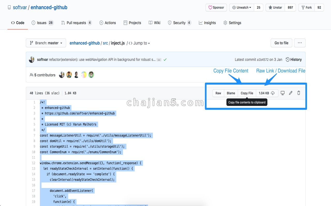Image resolution: width=331 pixels, height=206 pixels.
Task: Switch to the Settings tab
Action: (232, 23)
